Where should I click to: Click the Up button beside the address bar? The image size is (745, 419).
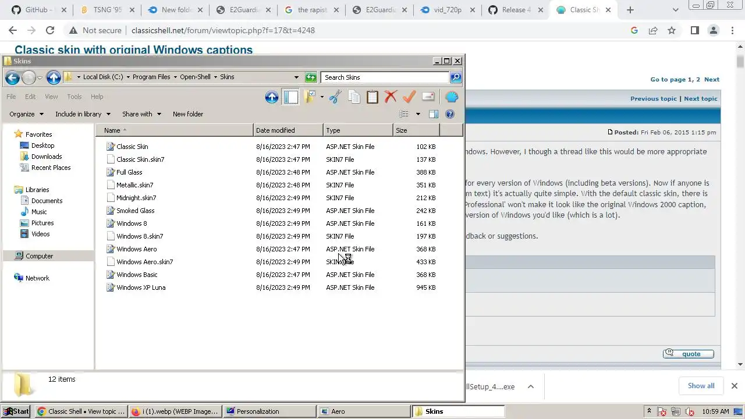54,77
